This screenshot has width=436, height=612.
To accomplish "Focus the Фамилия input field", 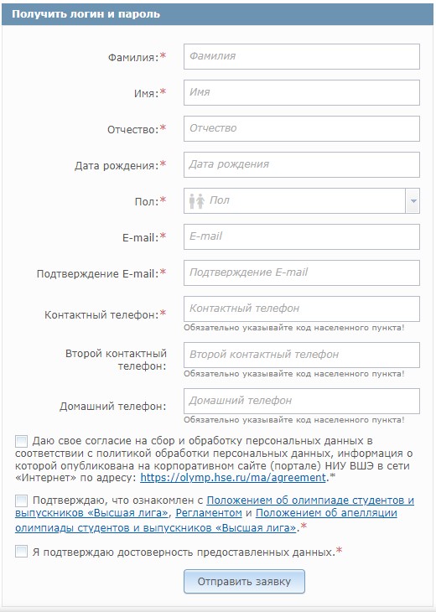I will (302, 57).
